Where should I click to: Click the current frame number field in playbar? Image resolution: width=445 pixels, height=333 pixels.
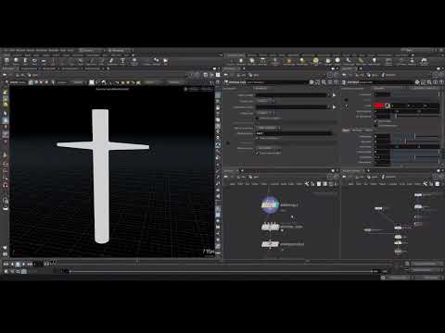[38, 264]
